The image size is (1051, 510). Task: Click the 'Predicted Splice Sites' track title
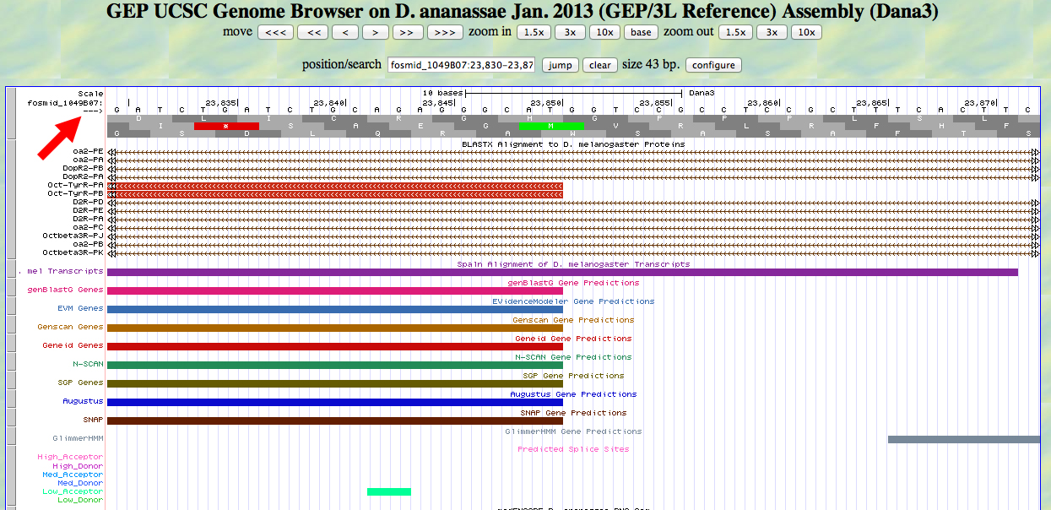(573, 449)
